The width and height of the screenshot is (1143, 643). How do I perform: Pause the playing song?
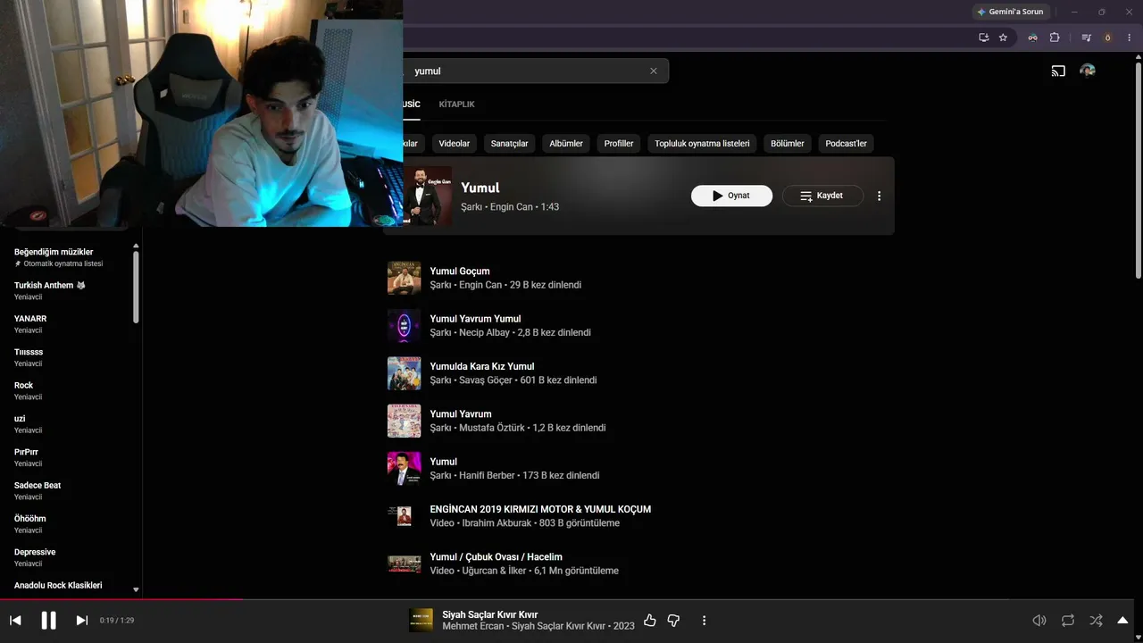click(49, 620)
